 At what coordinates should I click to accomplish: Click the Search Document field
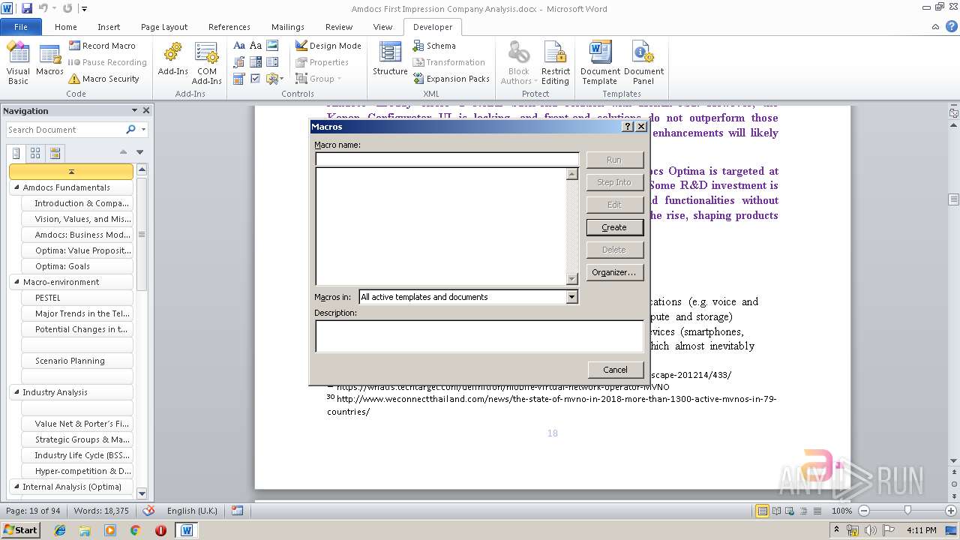tap(64, 130)
